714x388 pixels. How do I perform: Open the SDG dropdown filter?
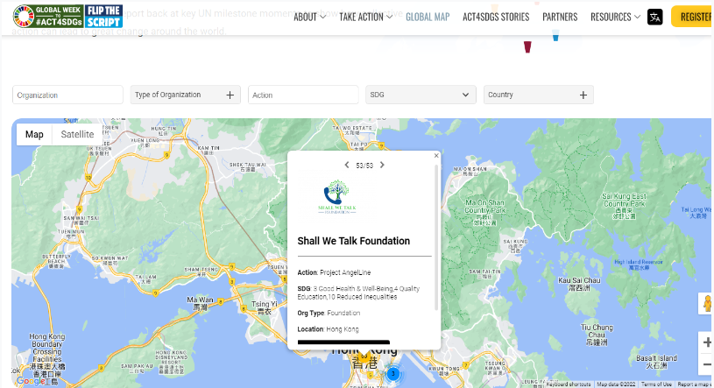[x=421, y=95]
